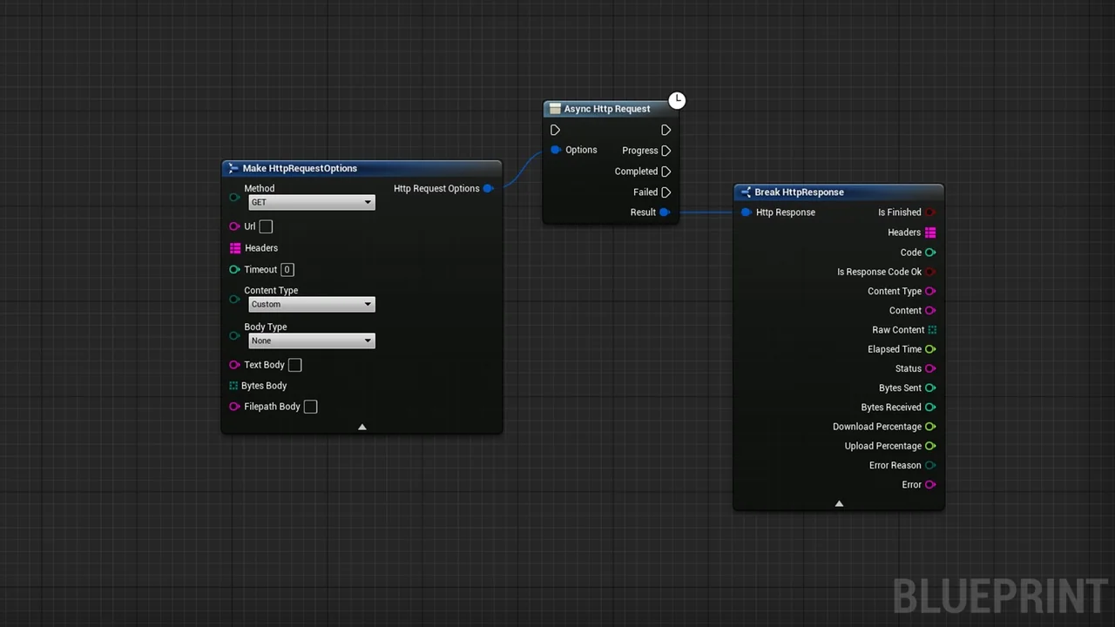The height and width of the screenshot is (627, 1115).
Task: Click the Url input box
Action: click(x=266, y=226)
